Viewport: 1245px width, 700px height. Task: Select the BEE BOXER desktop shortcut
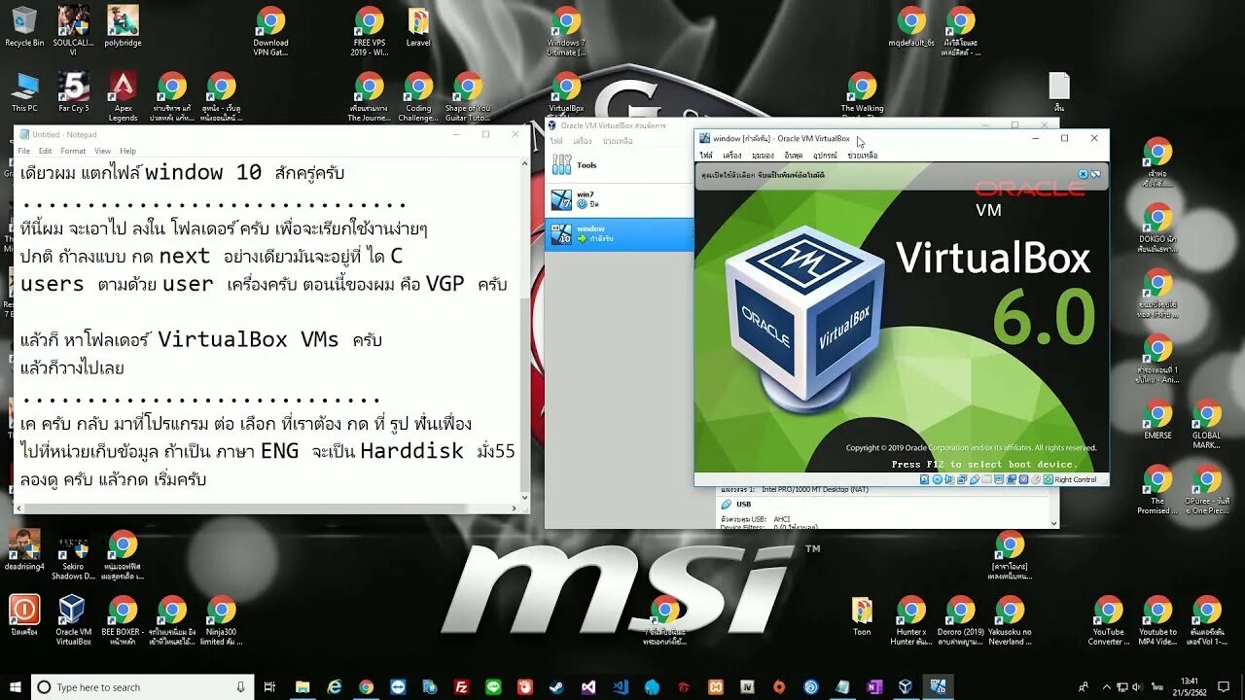123,620
